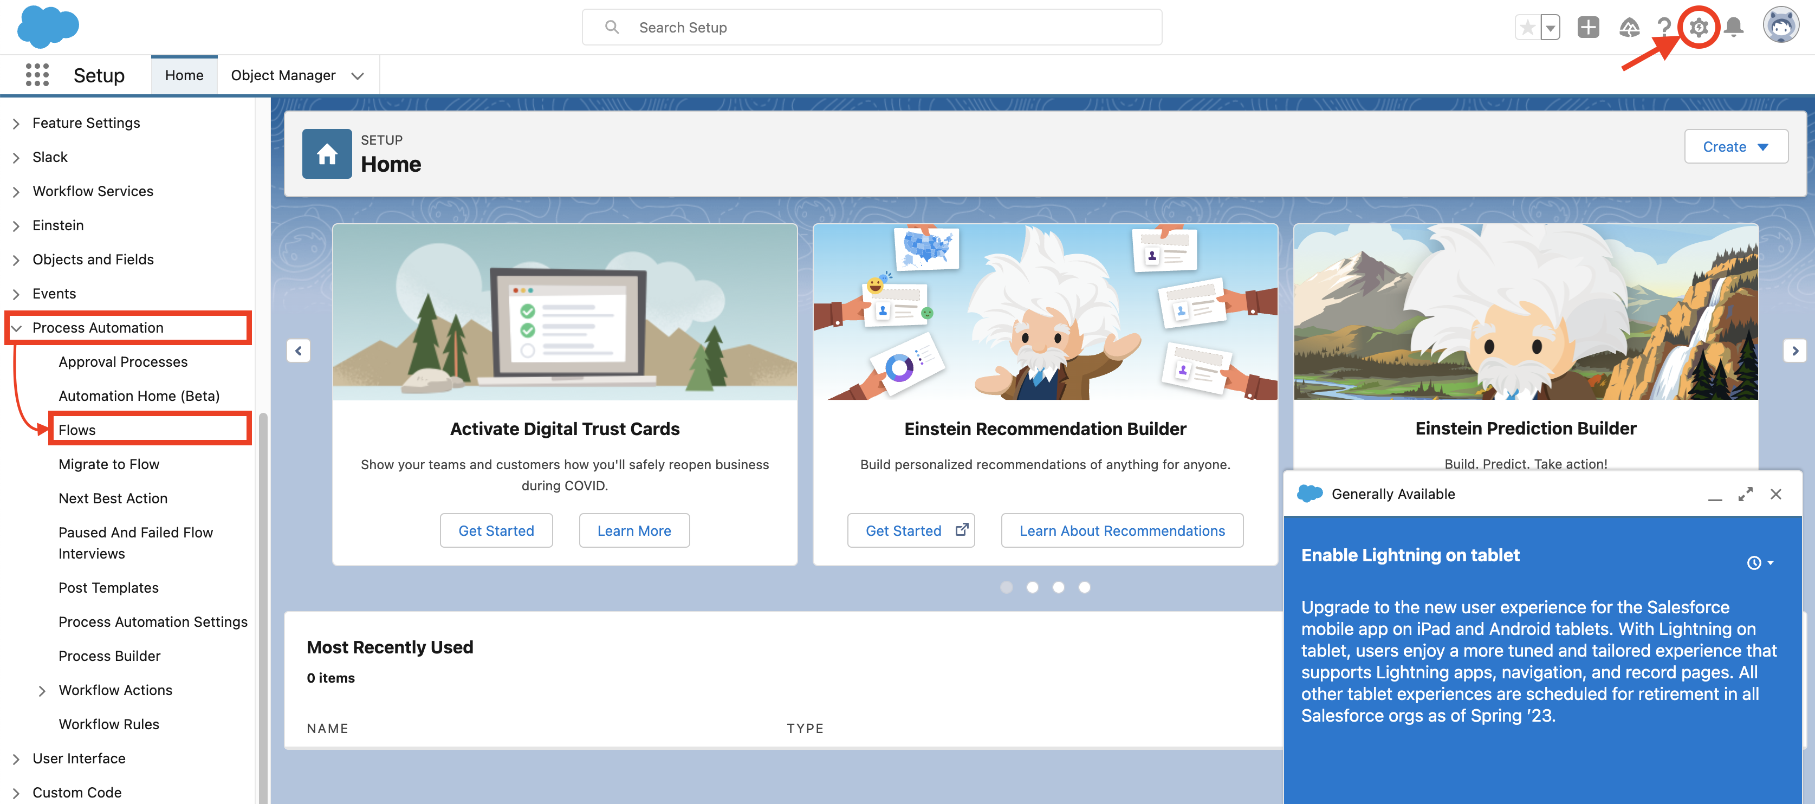Expand Custom Code section
This screenshot has height=804, width=1815.
click(16, 793)
